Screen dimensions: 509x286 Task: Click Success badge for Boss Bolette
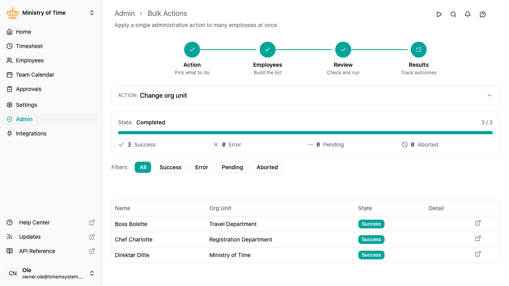[371, 224]
